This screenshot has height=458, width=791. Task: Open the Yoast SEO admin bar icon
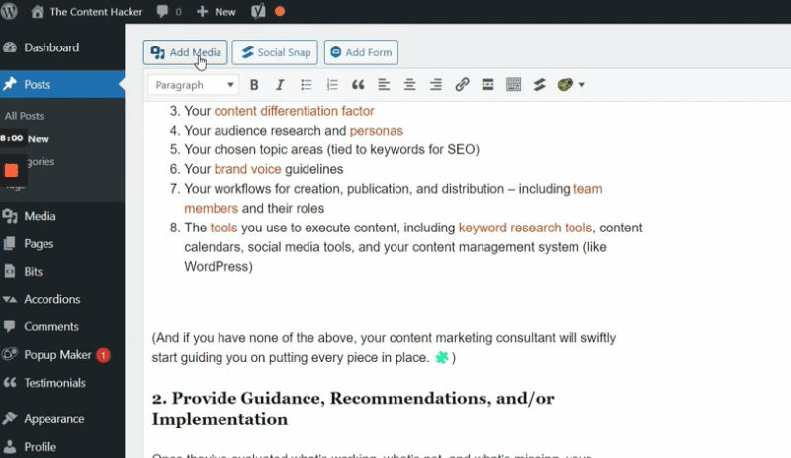(x=258, y=11)
